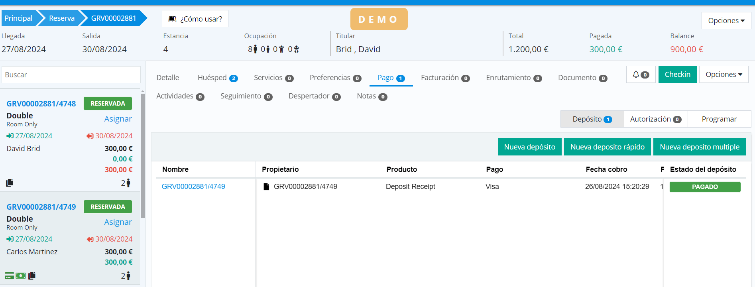Click the open book icon in ¿Cómo usar?
This screenshot has height=287, width=755.
pyautogui.click(x=172, y=19)
